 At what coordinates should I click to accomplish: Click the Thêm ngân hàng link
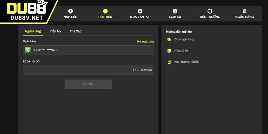click(x=145, y=42)
